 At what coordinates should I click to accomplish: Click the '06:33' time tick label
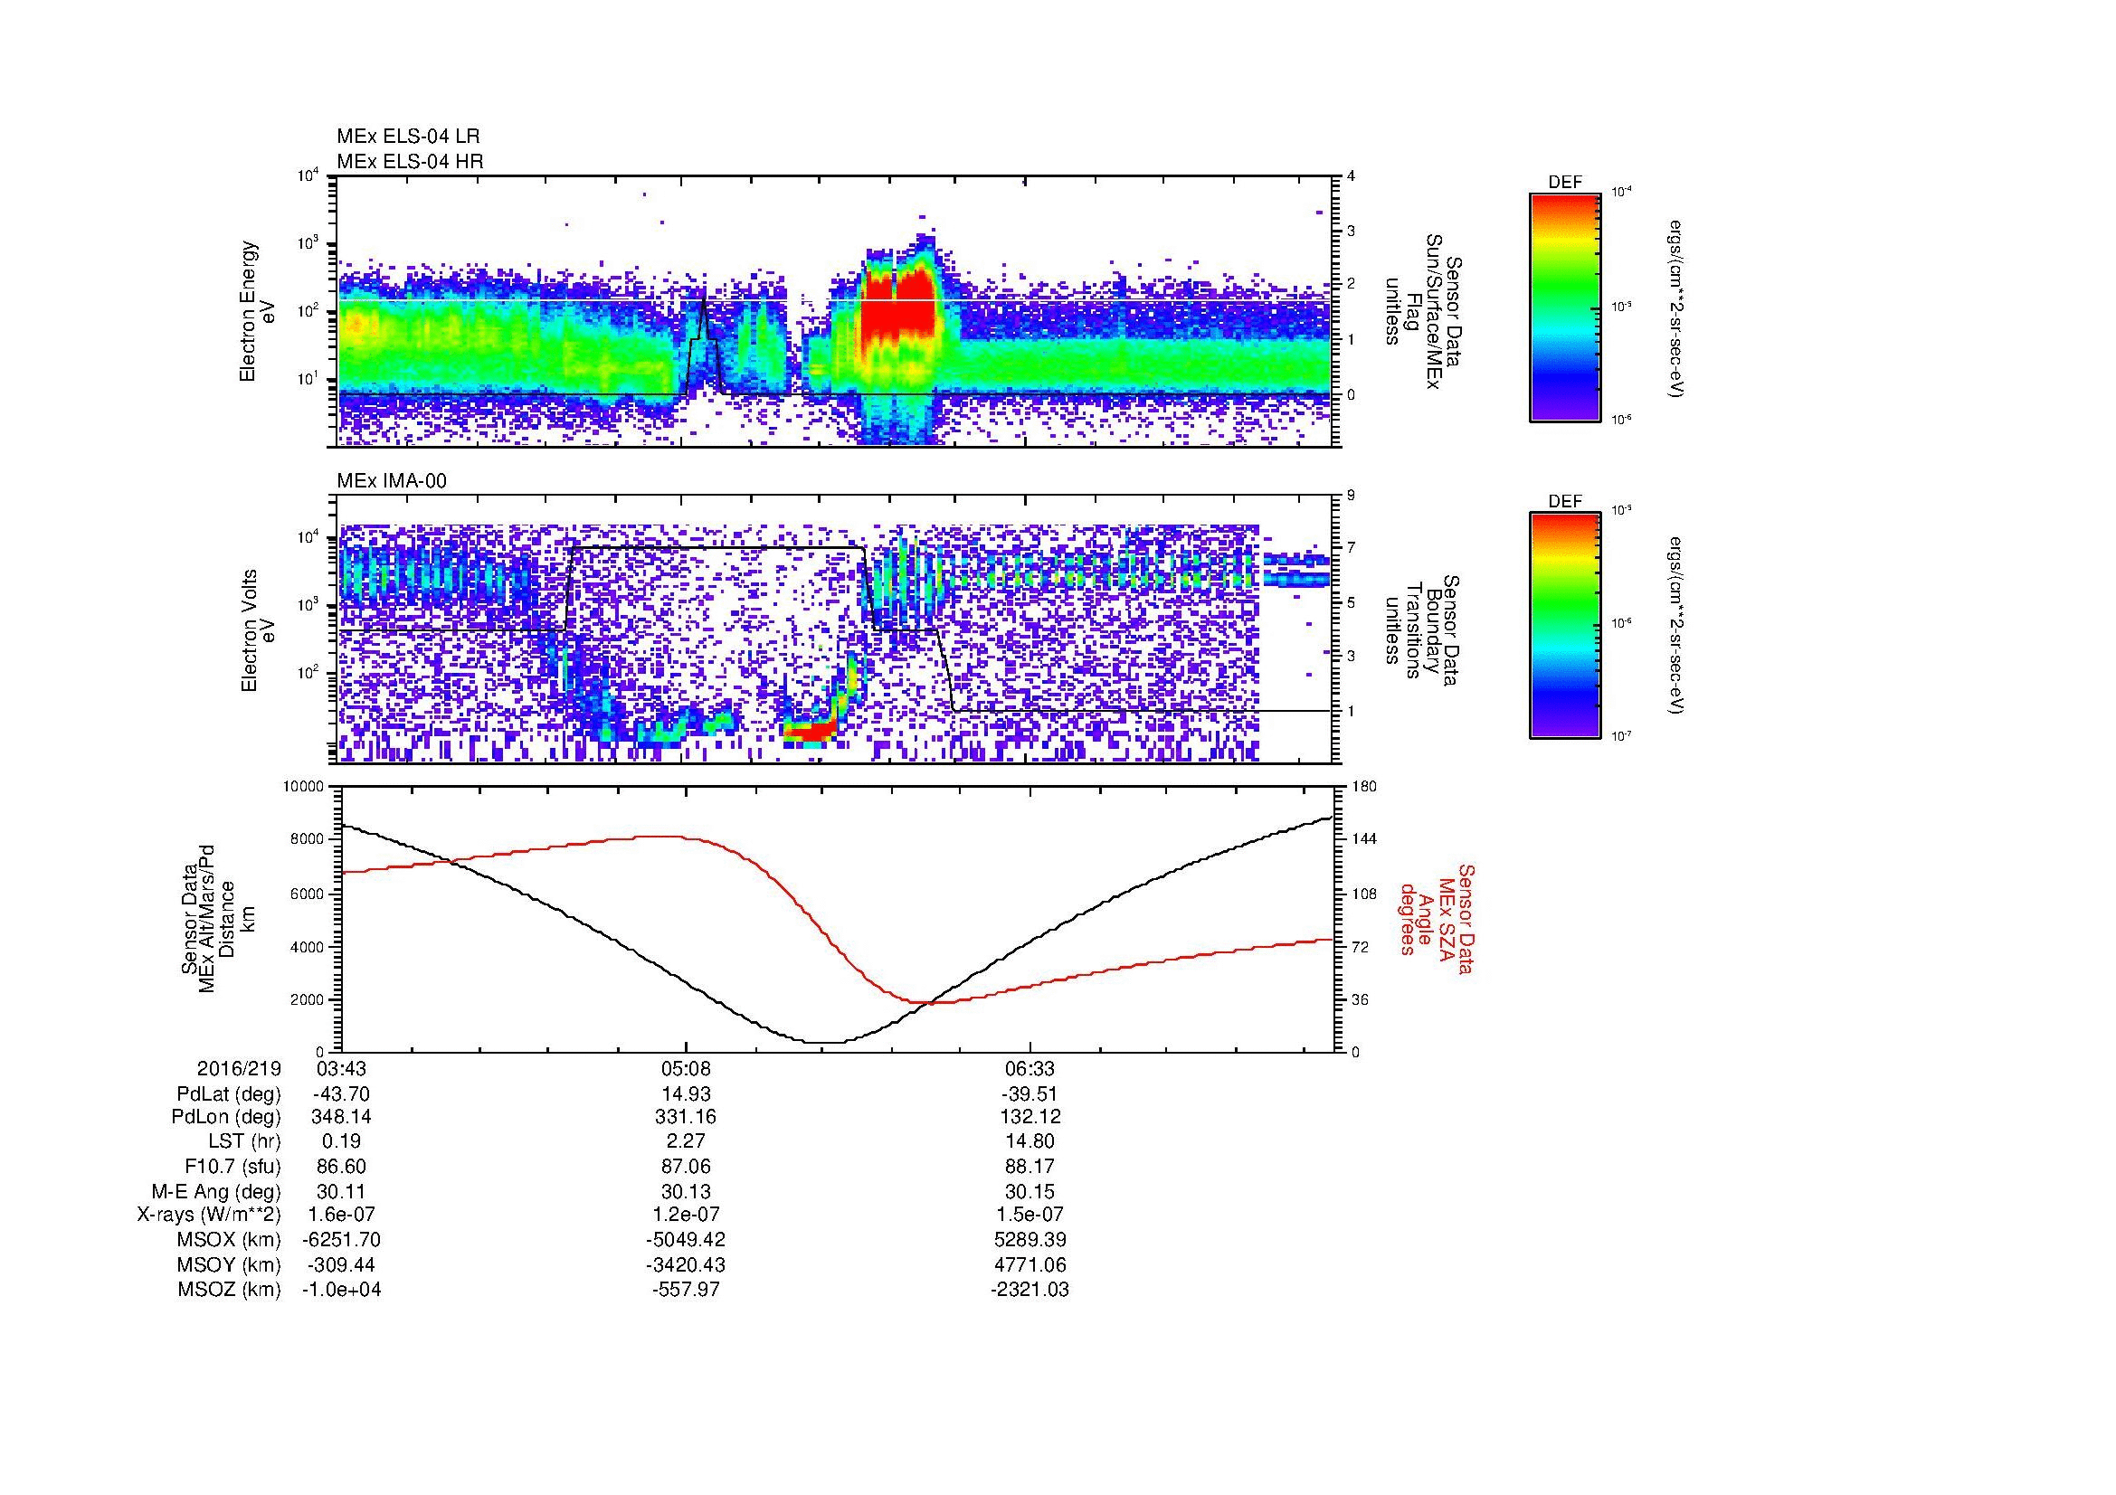(1030, 1068)
